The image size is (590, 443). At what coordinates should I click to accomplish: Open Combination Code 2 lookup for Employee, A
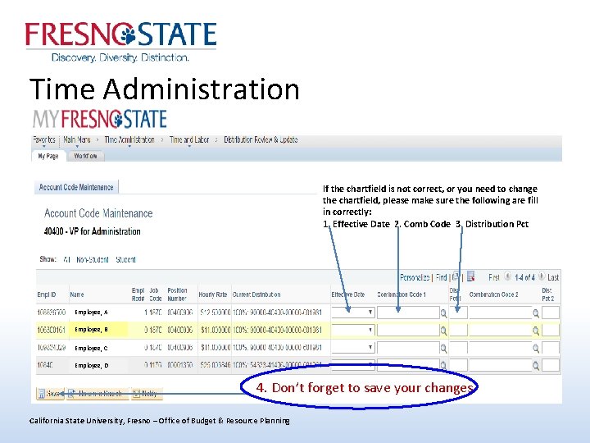pyautogui.click(x=536, y=313)
